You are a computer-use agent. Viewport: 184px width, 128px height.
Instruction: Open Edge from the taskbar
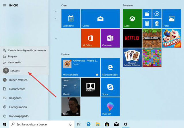tap(89, 124)
